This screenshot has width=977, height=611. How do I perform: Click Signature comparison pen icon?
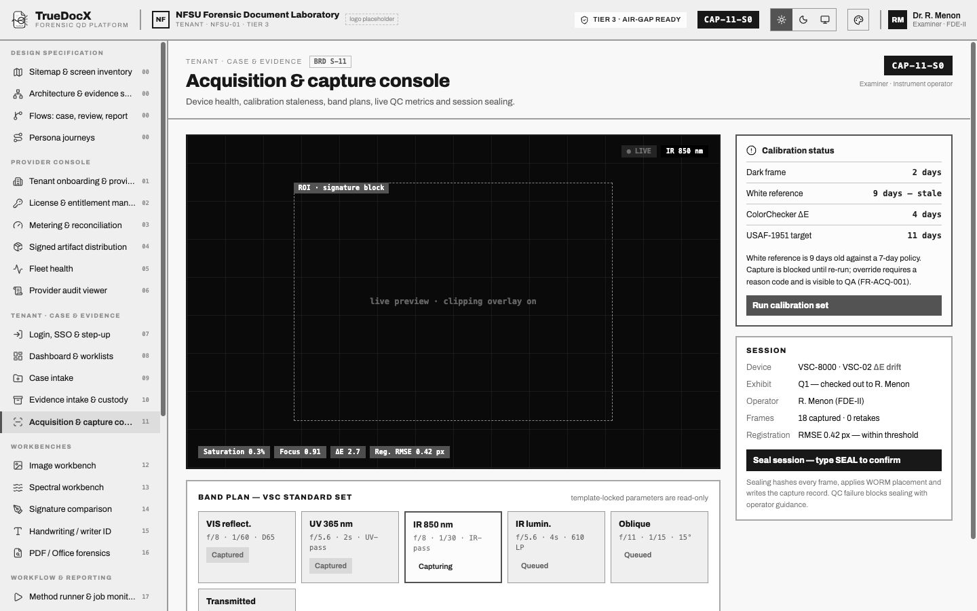18,509
